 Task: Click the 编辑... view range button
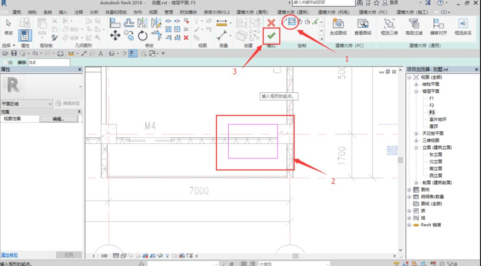59,119
